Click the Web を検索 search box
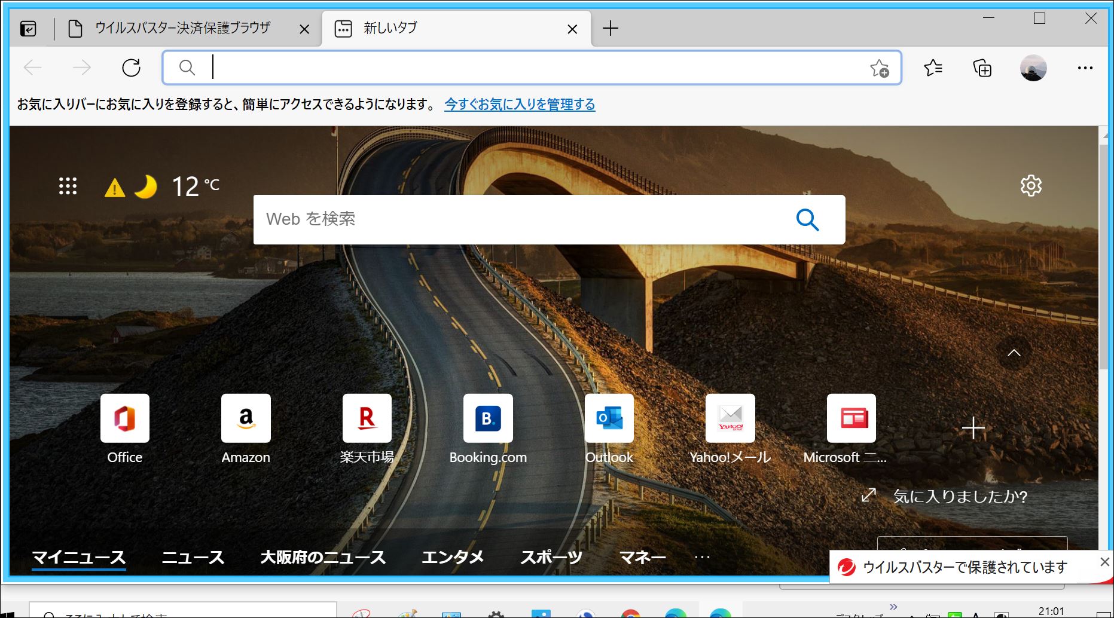This screenshot has width=1114, height=618. point(550,219)
